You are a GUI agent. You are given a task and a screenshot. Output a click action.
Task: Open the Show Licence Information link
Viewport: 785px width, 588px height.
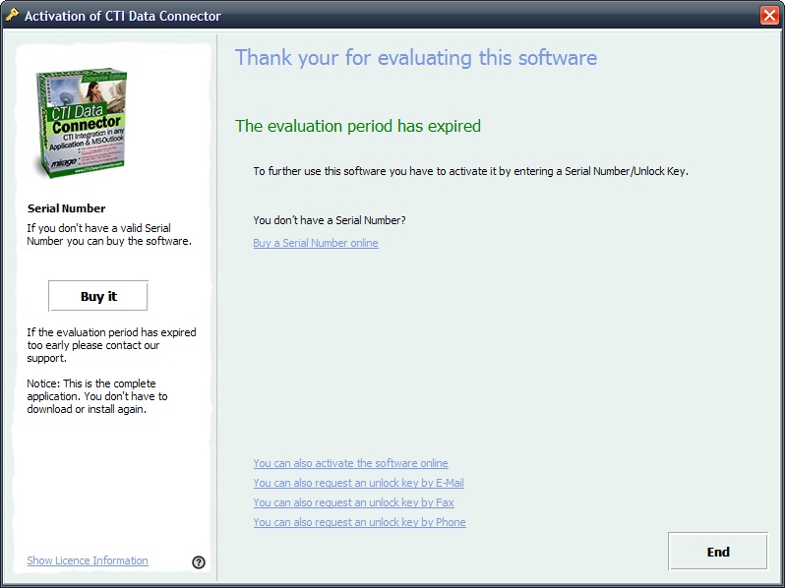88,560
